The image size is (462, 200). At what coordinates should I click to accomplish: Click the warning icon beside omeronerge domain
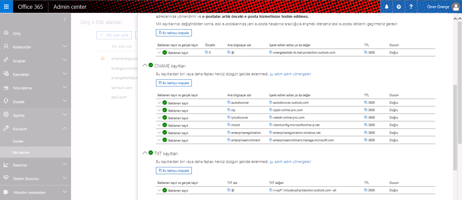102,58
